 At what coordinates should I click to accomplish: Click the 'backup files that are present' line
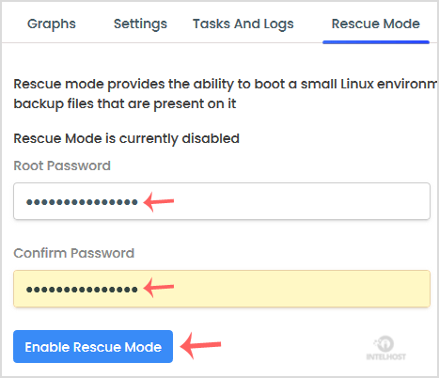coord(125,103)
